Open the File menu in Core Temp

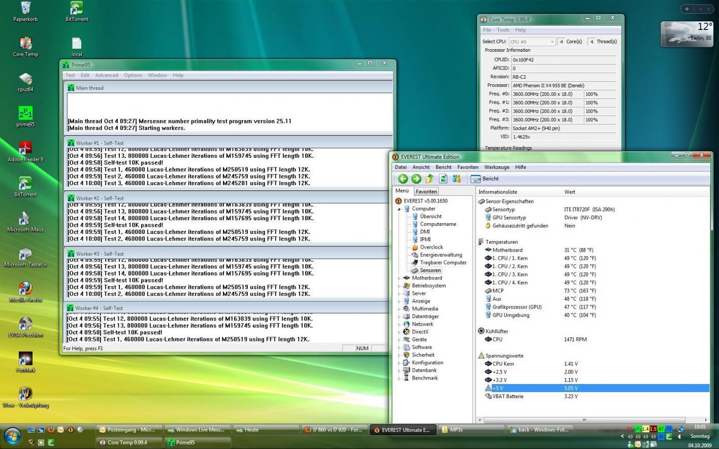pyautogui.click(x=487, y=30)
